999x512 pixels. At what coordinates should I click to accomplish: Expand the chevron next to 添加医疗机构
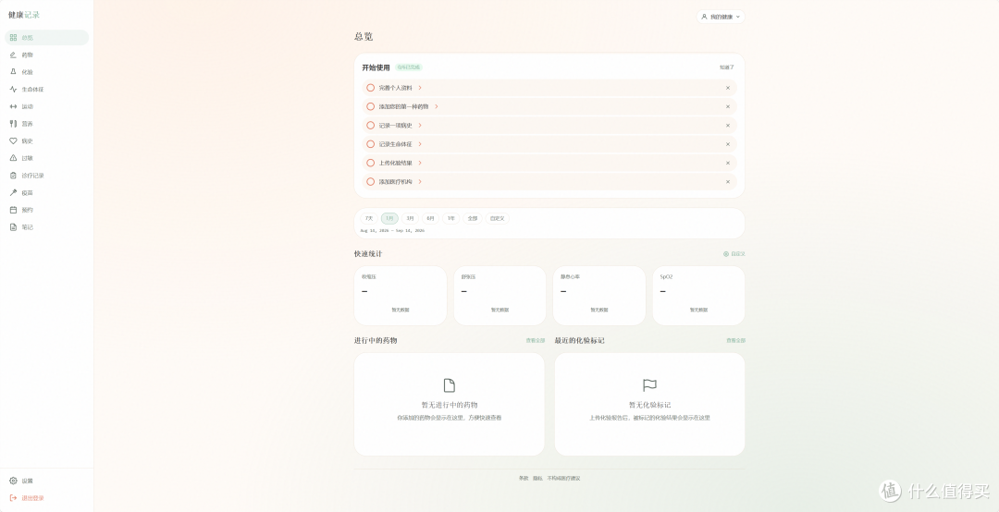420,181
